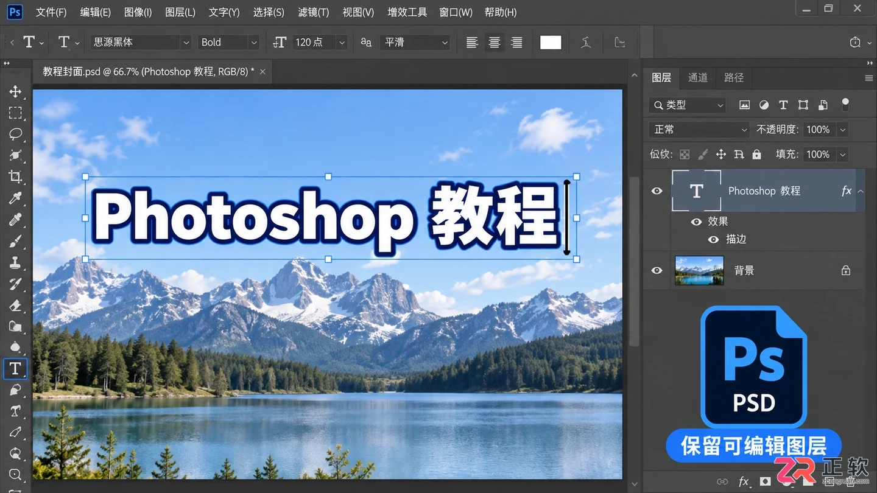Open the warp text options
This screenshot has height=493, width=877.
tap(586, 42)
